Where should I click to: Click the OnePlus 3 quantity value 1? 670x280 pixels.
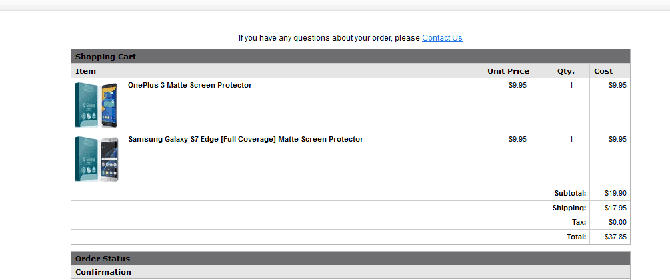[571, 85]
